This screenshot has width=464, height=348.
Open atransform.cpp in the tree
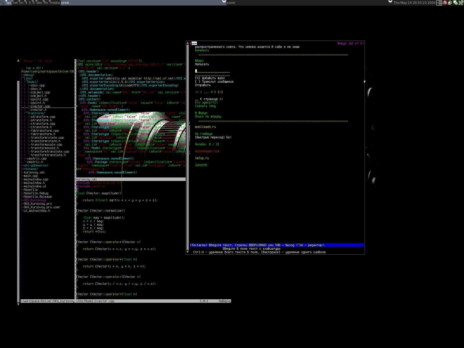coord(43,117)
